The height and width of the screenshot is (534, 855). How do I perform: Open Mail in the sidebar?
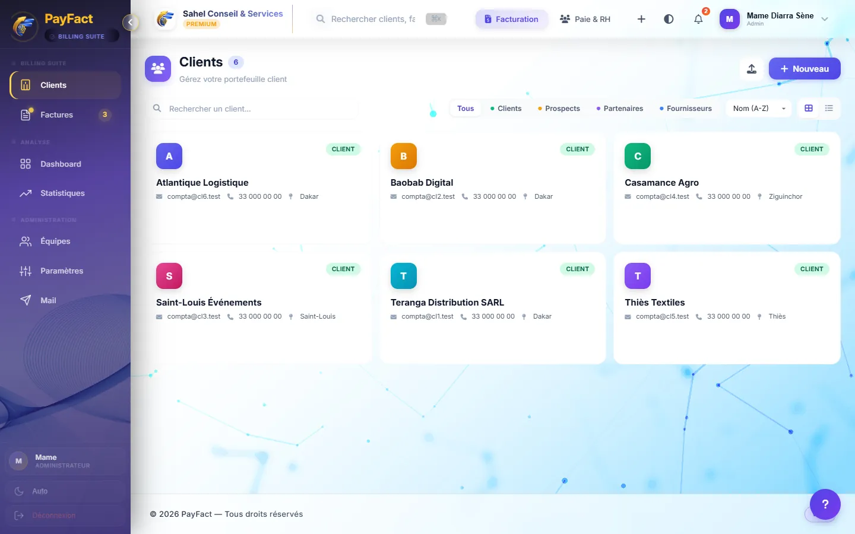tap(65, 300)
